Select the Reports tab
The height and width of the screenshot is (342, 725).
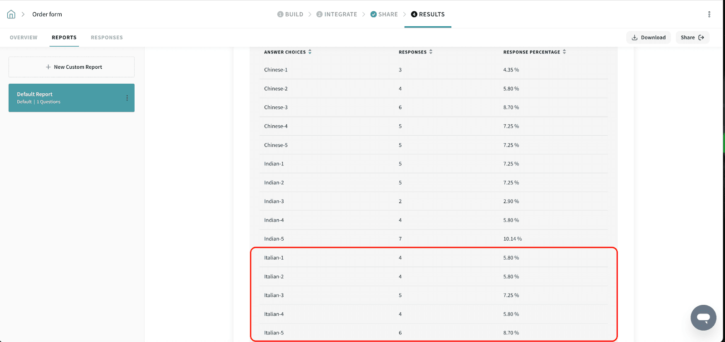64,38
